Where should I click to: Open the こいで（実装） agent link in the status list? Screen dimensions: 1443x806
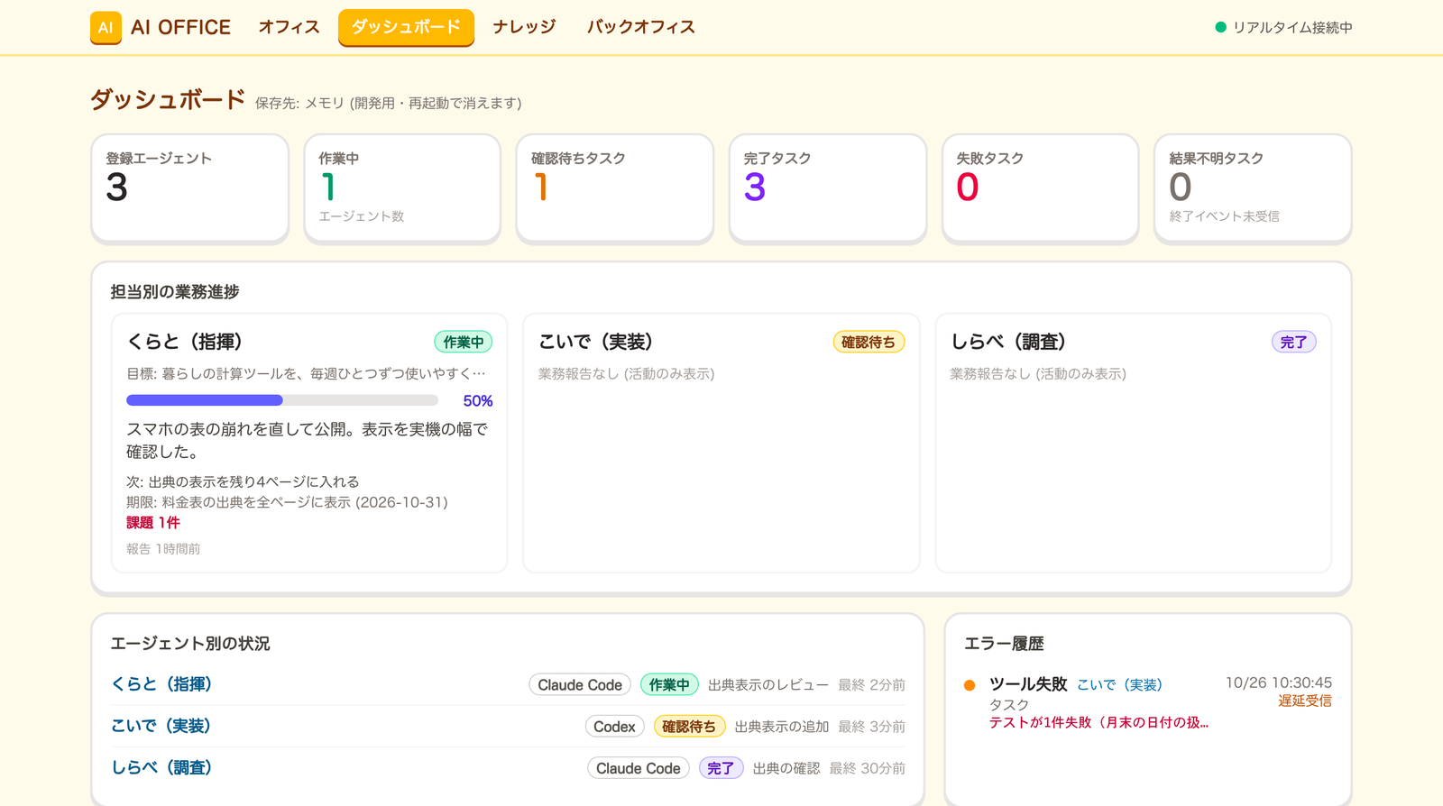161,726
